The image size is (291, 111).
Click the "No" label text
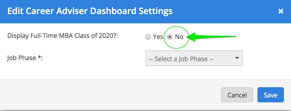(x=179, y=37)
